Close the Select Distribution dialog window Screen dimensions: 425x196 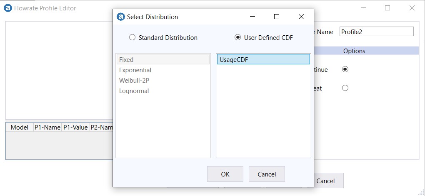click(x=301, y=17)
